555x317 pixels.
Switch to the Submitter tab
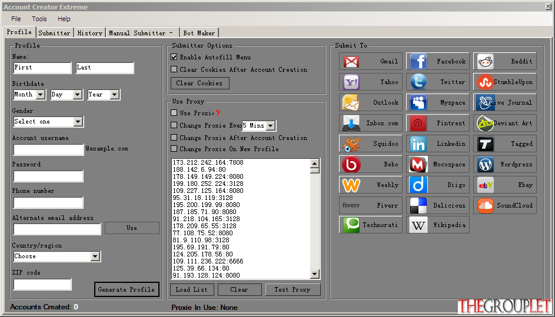55,33
